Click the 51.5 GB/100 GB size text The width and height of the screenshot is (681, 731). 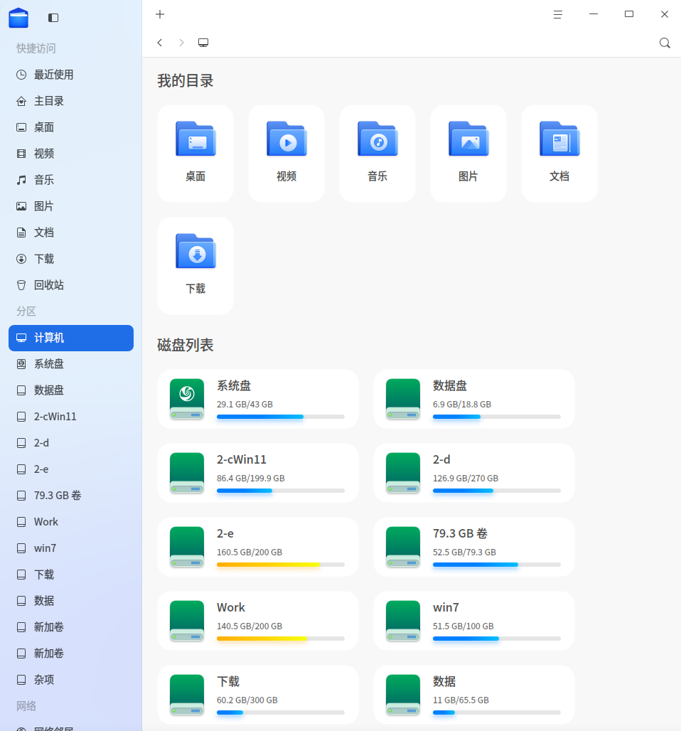463,626
